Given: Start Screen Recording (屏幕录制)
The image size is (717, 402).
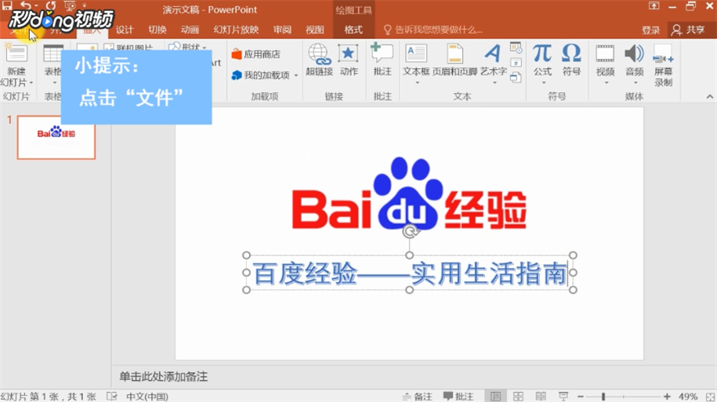Looking at the screenshot, I should tap(663, 65).
